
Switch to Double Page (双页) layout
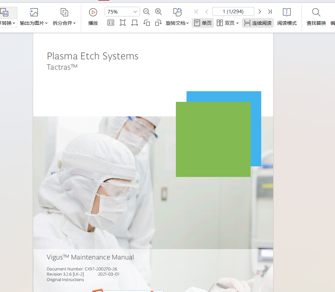(227, 23)
